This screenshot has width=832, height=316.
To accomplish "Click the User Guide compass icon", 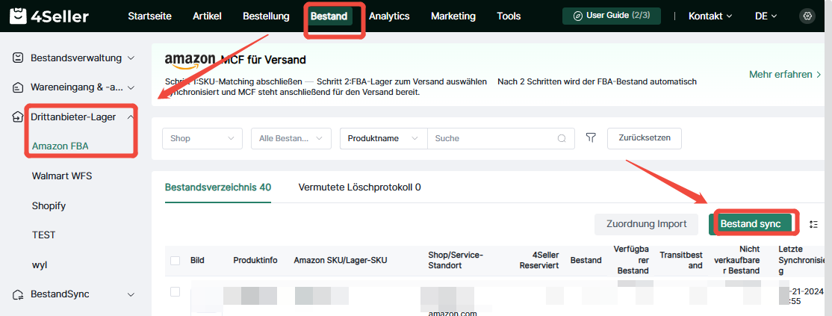I will point(578,16).
